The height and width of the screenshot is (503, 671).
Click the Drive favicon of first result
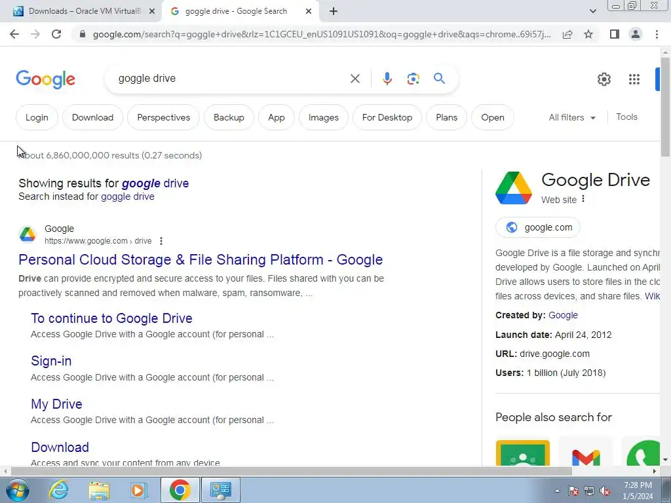tap(28, 234)
